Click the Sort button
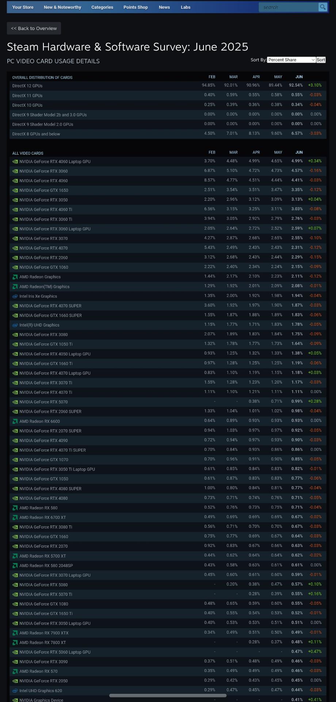Screen dimensions: 336x702 (321, 60)
